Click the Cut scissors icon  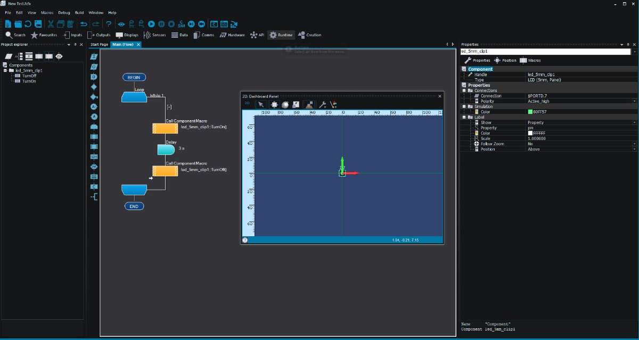tap(50, 24)
